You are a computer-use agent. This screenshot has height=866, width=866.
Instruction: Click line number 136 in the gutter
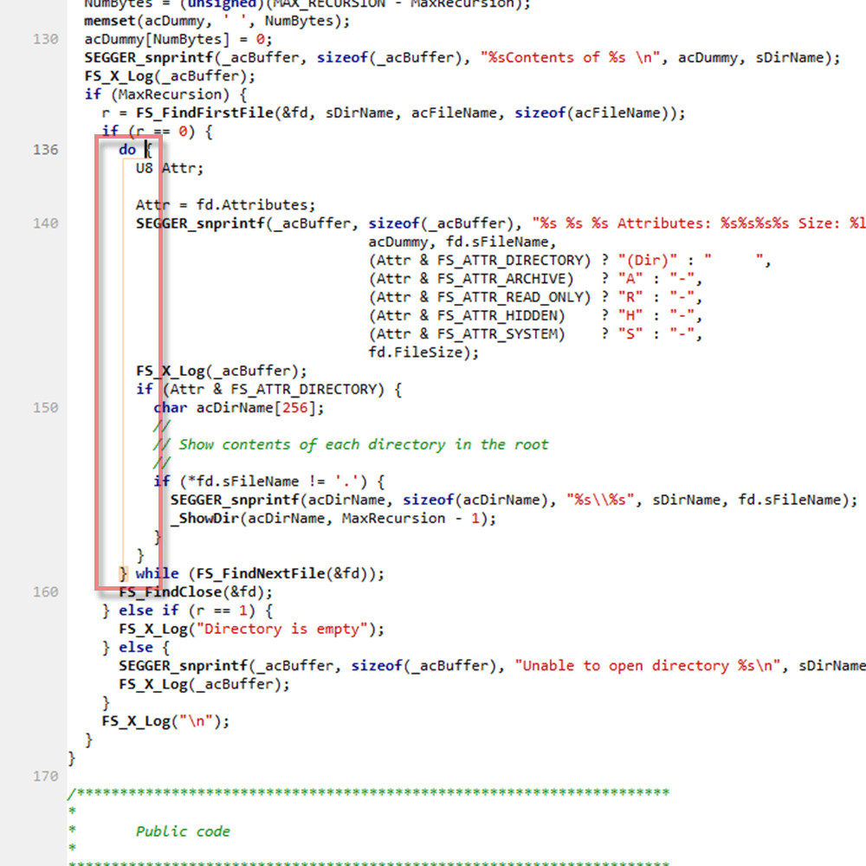tap(46, 150)
